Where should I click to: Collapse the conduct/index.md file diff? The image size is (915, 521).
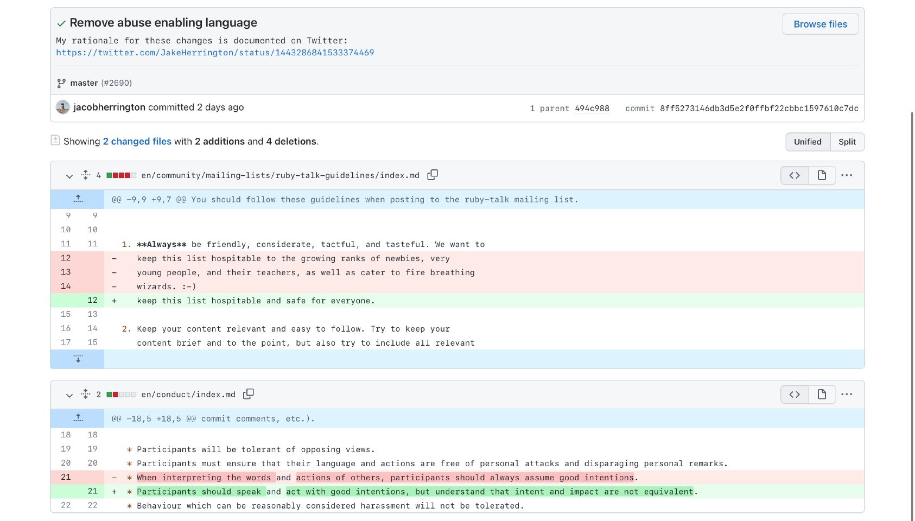tap(69, 395)
